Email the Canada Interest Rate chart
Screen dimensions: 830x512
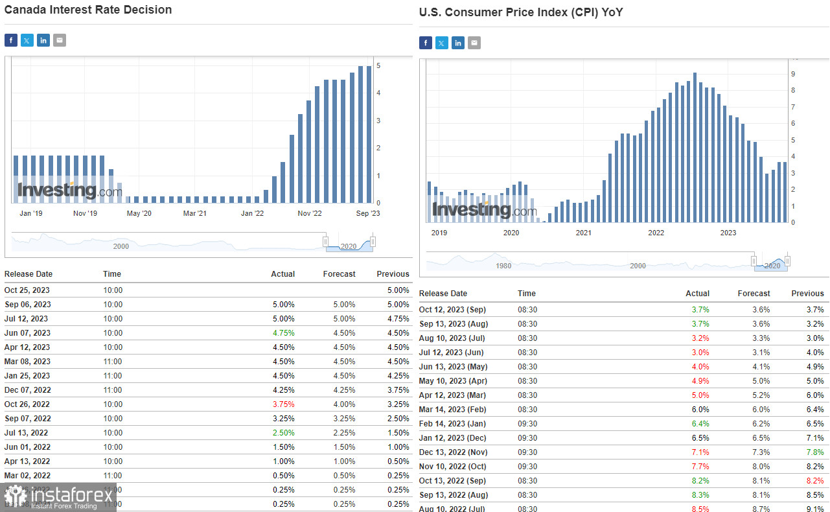(x=60, y=41)
